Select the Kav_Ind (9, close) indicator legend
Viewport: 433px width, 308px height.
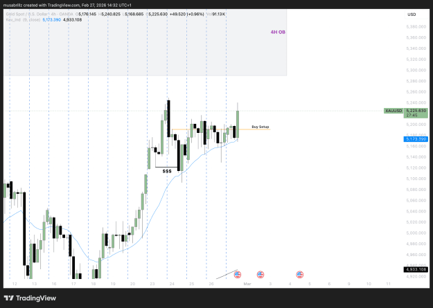click(23, 20)
